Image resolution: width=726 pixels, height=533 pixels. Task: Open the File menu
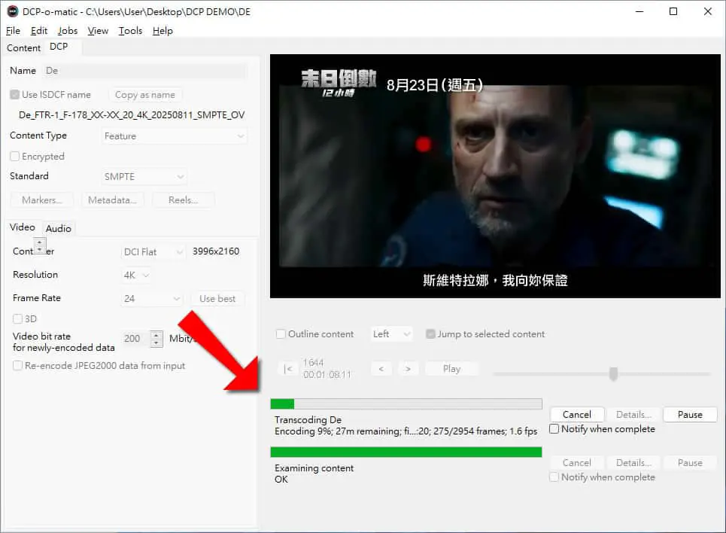pyautogui.click(x=13, y=31)
